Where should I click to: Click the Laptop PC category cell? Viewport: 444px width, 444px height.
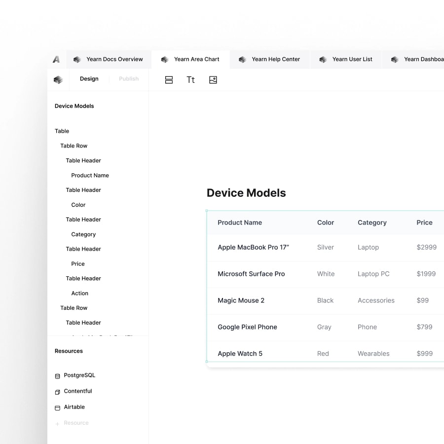point(373,274)
